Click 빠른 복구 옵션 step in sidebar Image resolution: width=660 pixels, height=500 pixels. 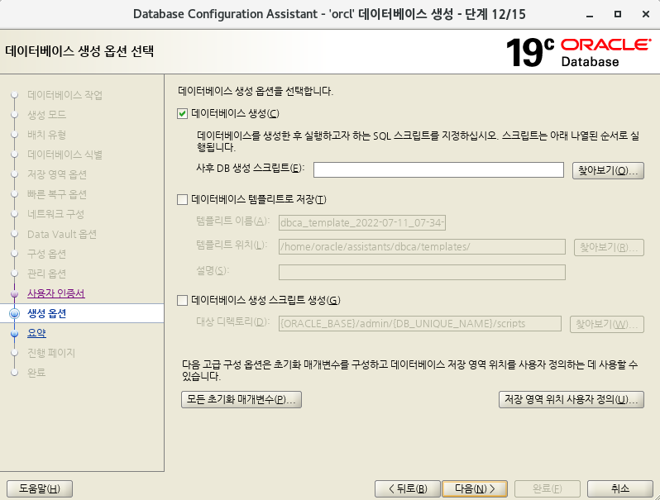tap(57, 194)
